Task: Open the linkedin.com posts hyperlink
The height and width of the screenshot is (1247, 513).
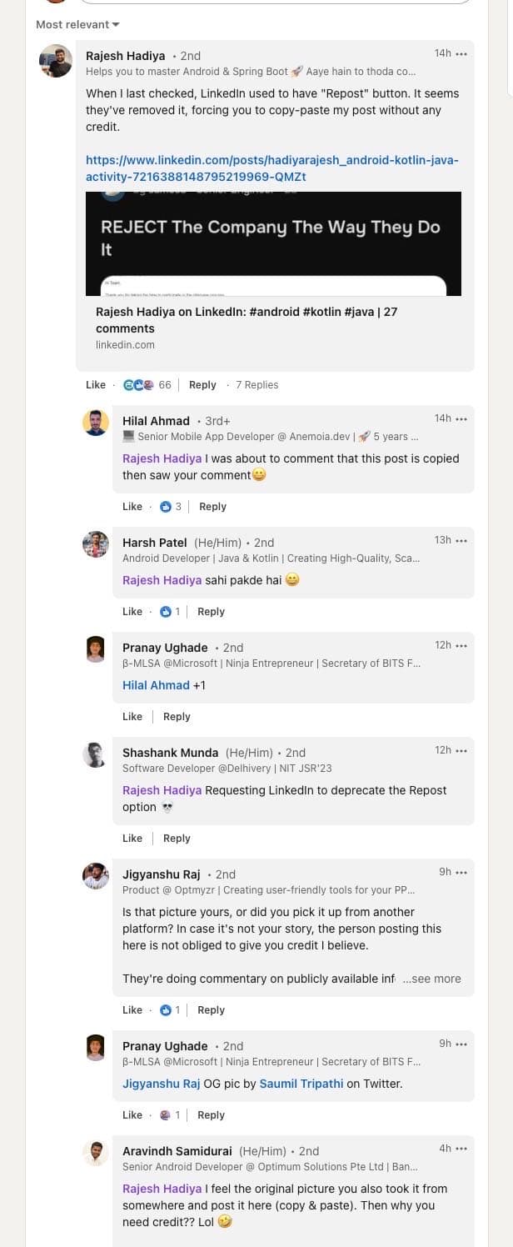Action: point(271,168)
